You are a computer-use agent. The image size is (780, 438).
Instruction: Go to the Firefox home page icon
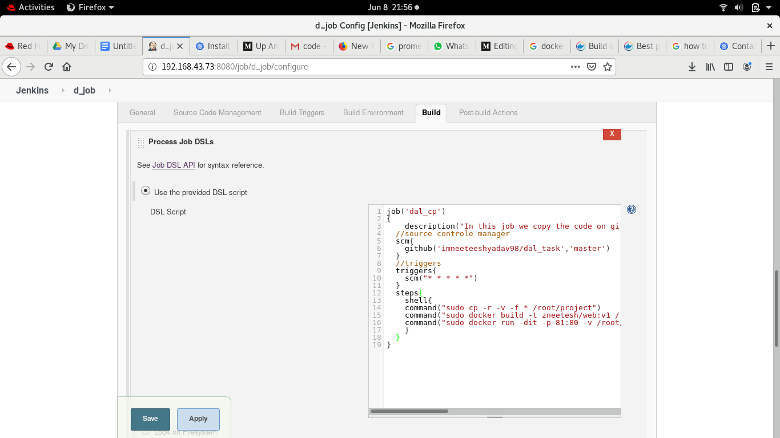coord(67,67)
